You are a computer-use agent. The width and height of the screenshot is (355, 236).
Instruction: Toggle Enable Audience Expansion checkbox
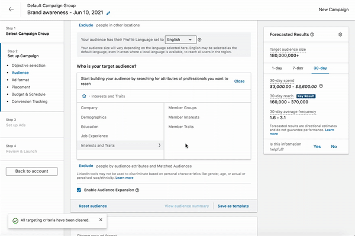click(x=80, y=190)
